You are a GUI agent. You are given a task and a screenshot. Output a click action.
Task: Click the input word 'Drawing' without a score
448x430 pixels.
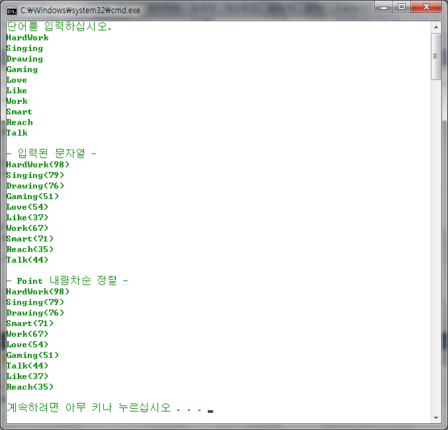click(25, 59)
